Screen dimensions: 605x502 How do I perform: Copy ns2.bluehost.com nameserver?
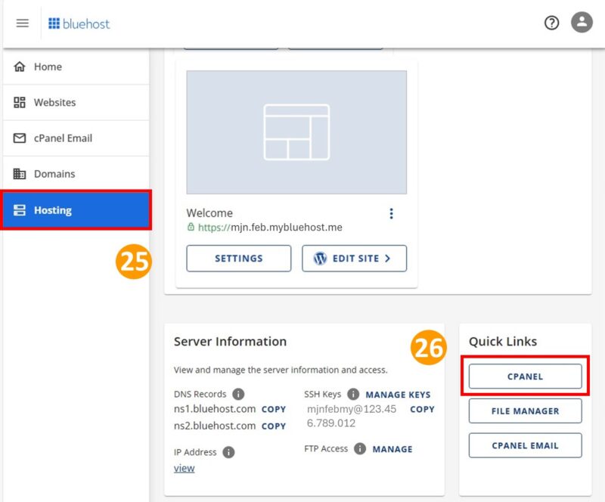click(274, 426)
